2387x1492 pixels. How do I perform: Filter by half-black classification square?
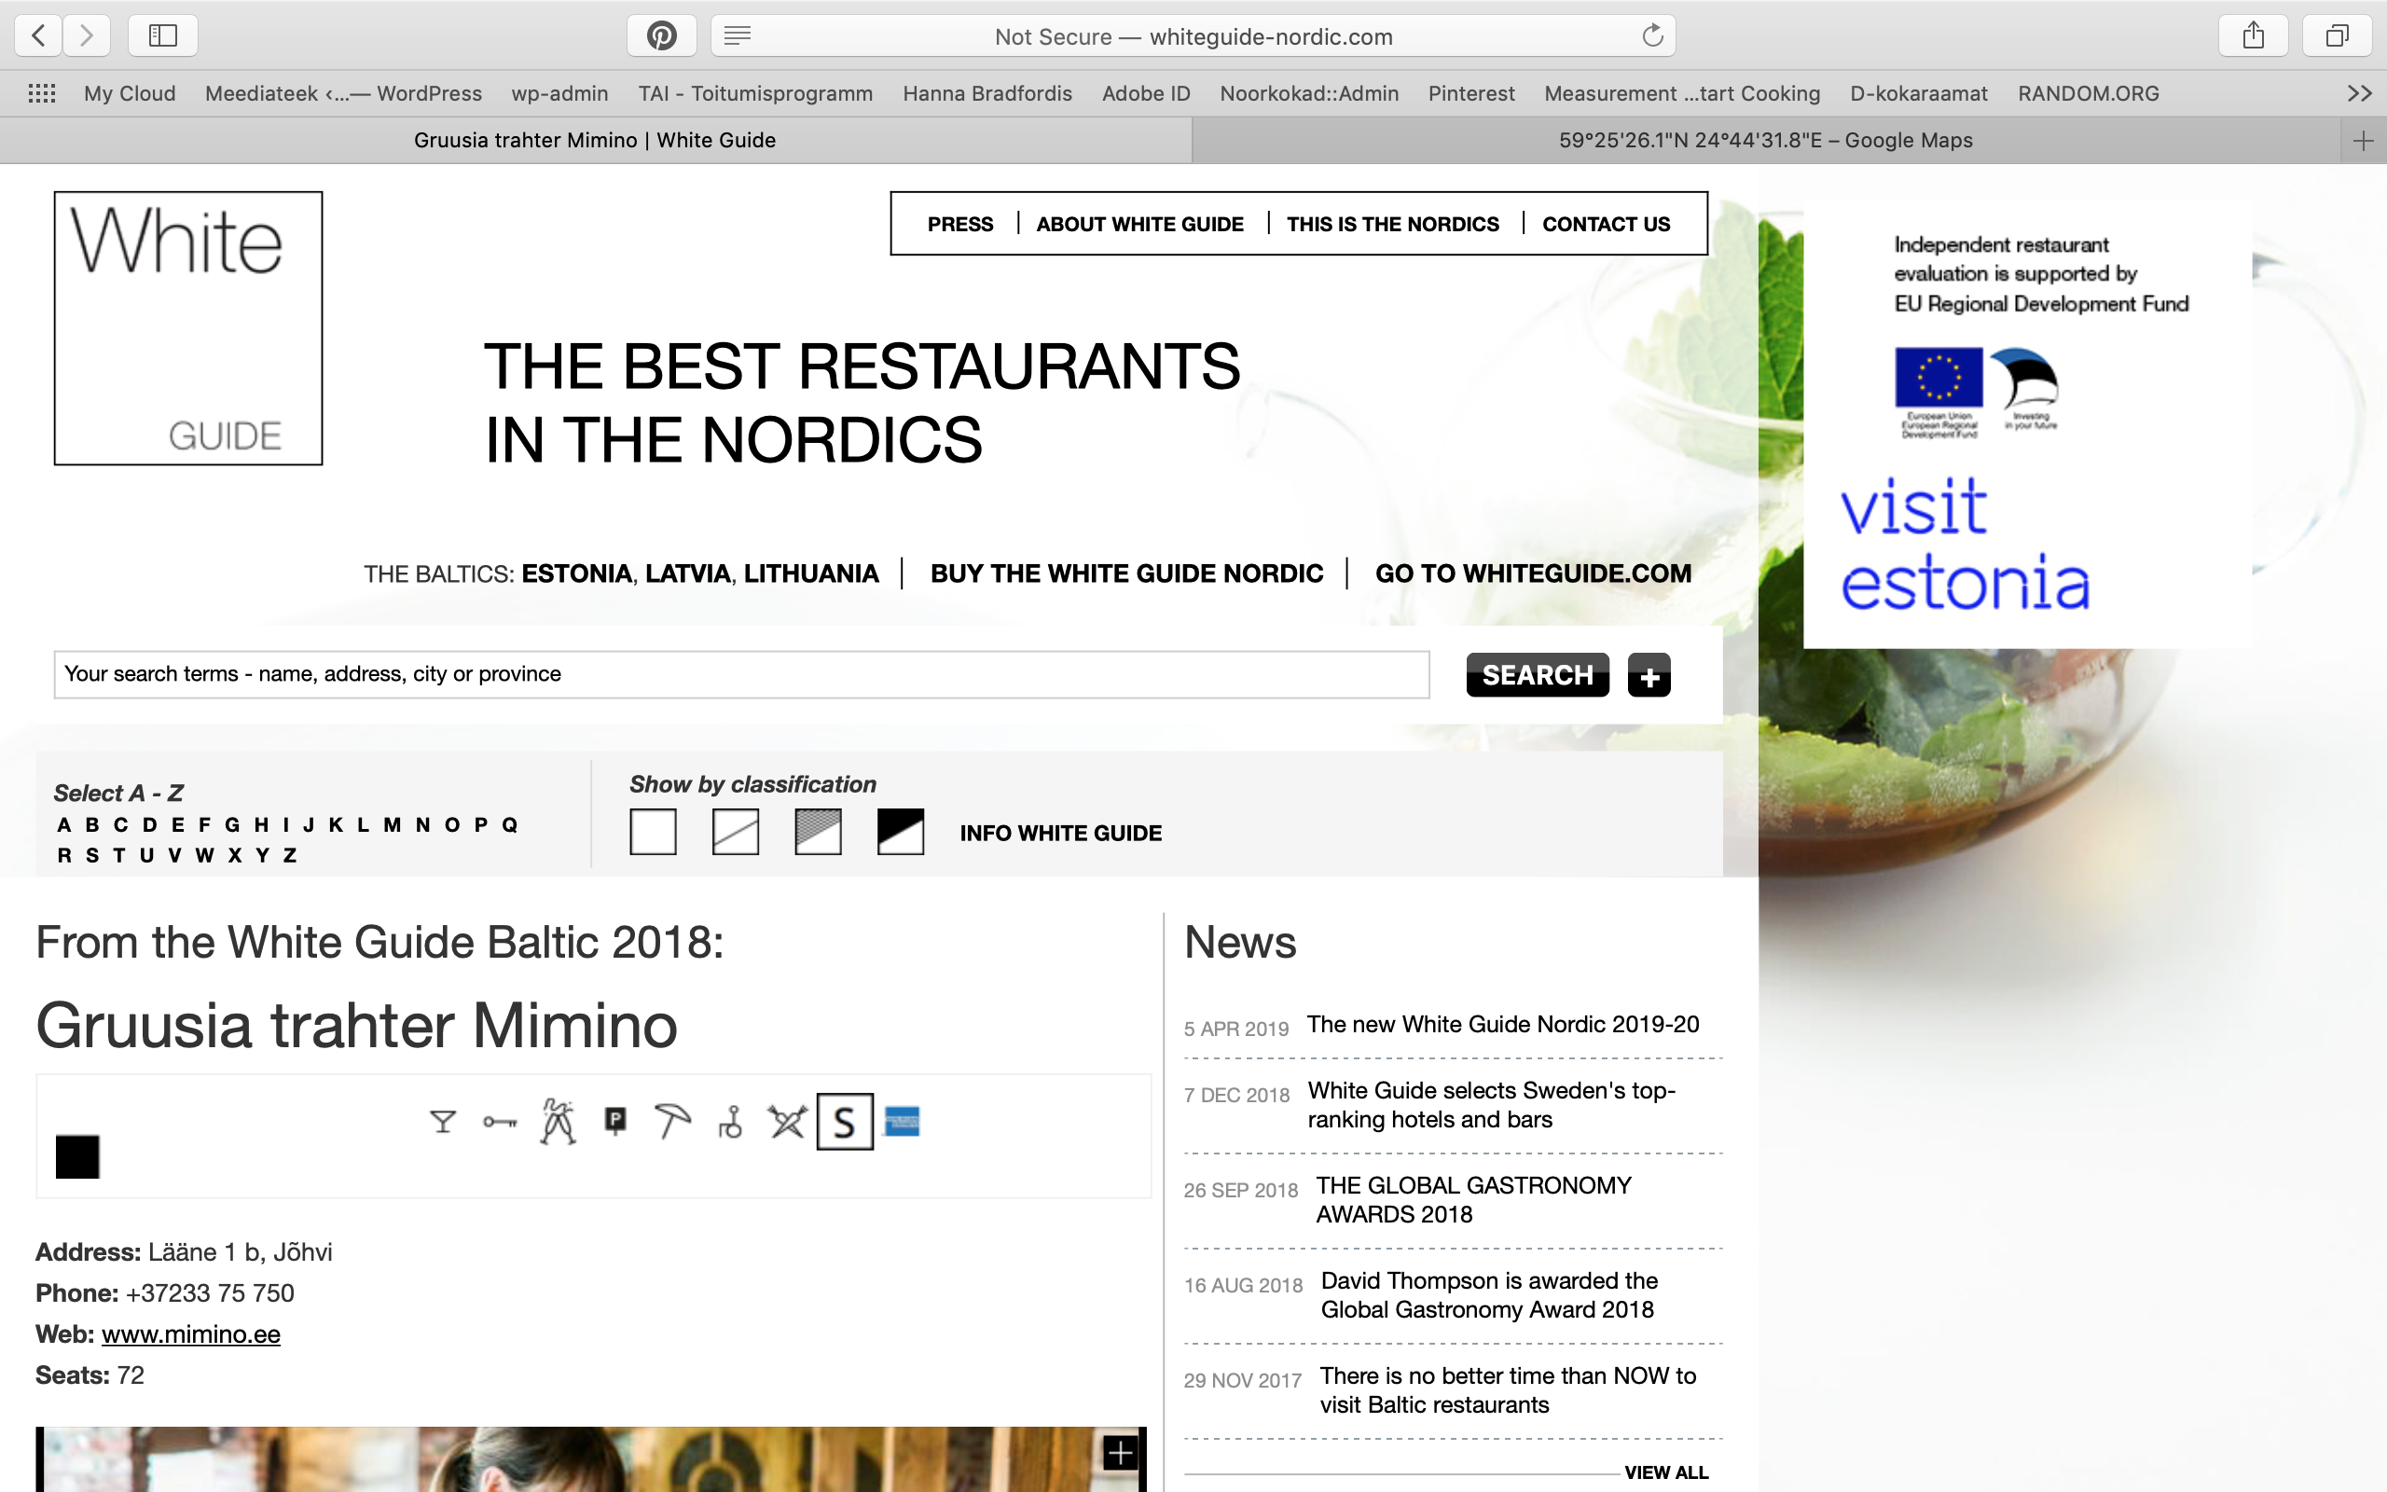(901, 832)
